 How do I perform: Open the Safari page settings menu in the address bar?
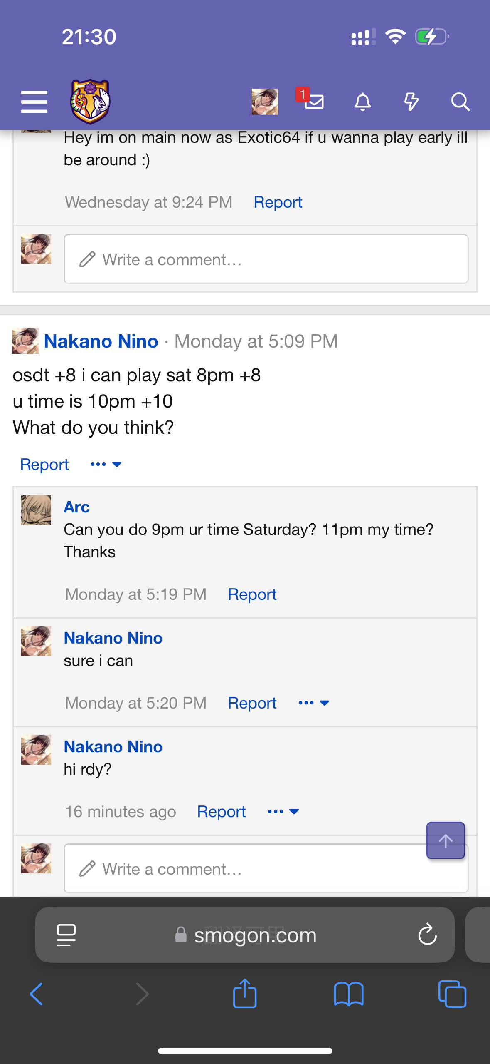click(x=66, y=935)
